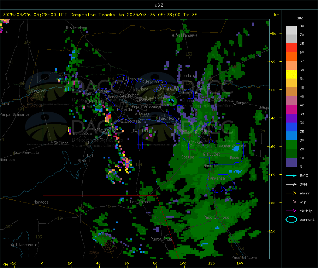Screen dimensions: 318x268
Task: Click the 'eburn' legend label
Action: point(305,193)
